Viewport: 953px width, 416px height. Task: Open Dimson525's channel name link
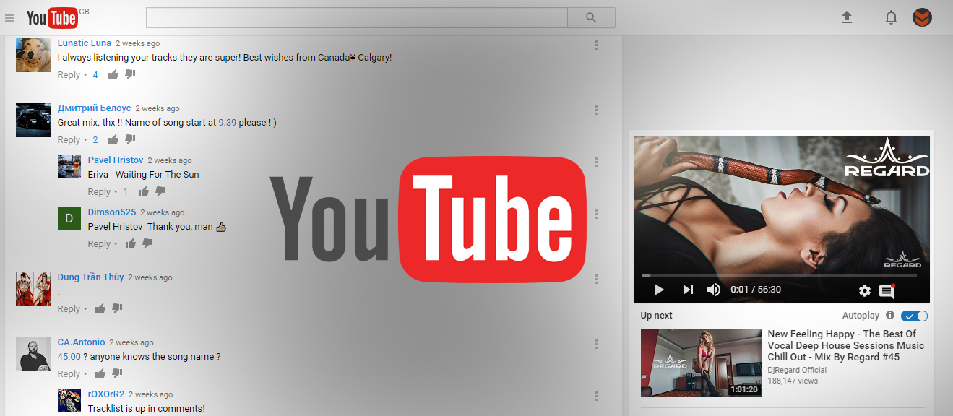(112, 212)
